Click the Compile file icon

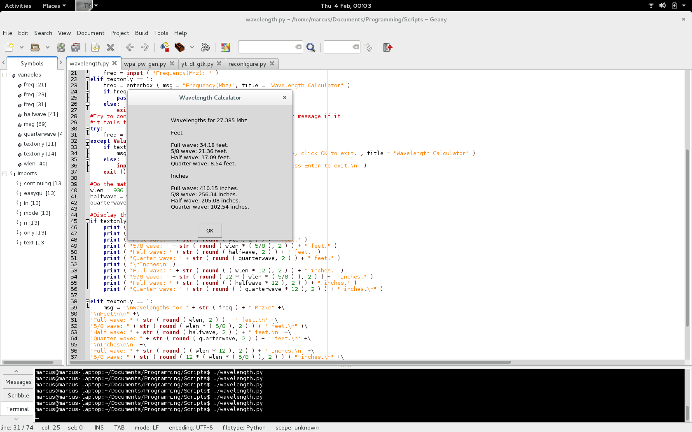(x=165, y=47)
